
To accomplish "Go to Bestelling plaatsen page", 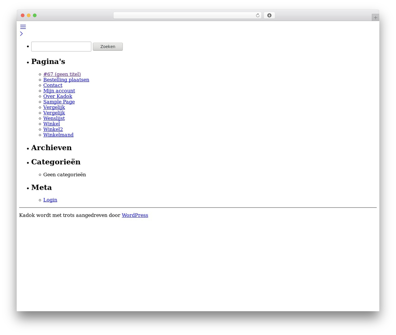I will click(x=66, y=80).
